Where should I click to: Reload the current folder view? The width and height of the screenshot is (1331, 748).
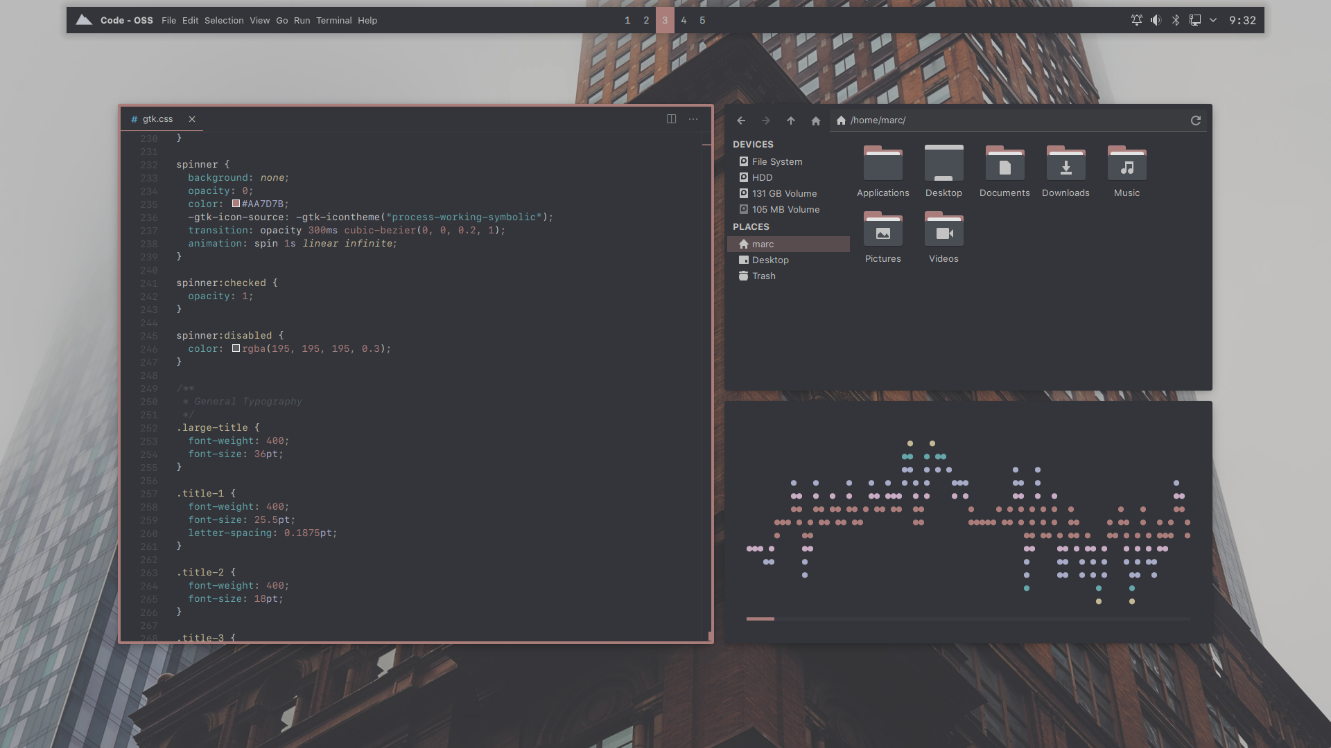point(1196,121)
